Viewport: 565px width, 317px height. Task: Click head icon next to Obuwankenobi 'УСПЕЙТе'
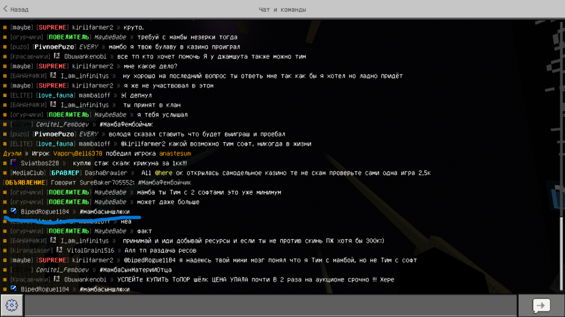[57, 279]
